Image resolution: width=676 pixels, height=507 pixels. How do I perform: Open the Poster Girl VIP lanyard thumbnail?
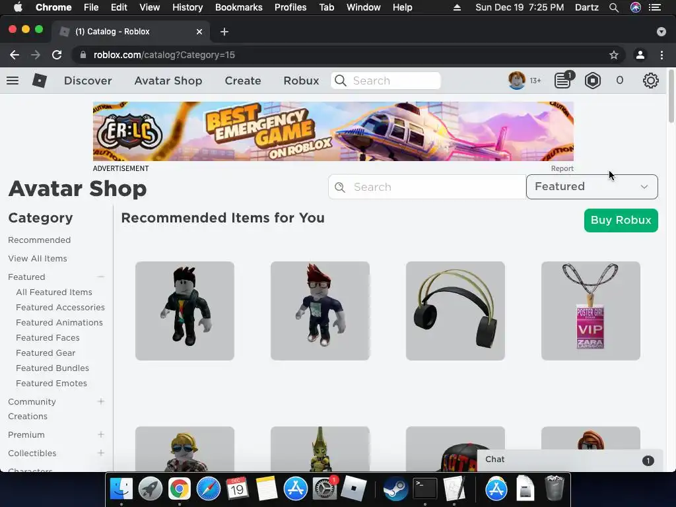pos(591,311)
